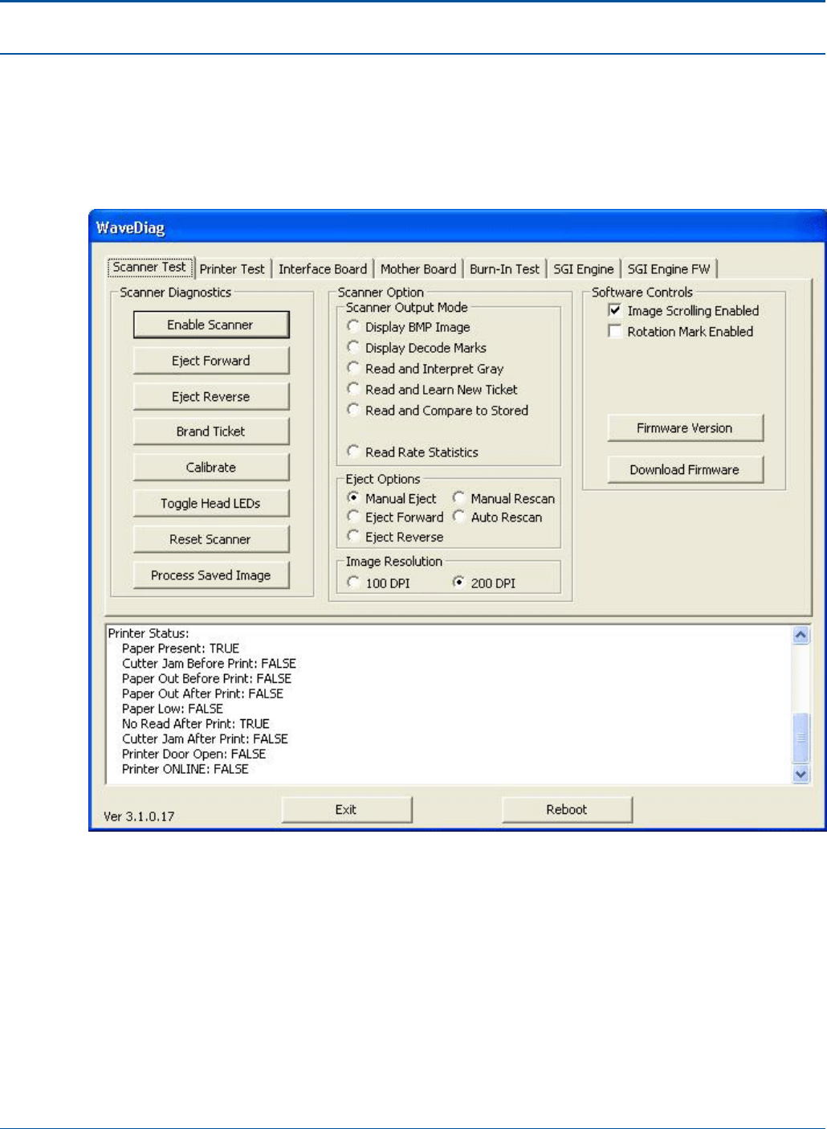Click the status log scroll up arrow
827x1129 pixels.
(x=801, y=635)
